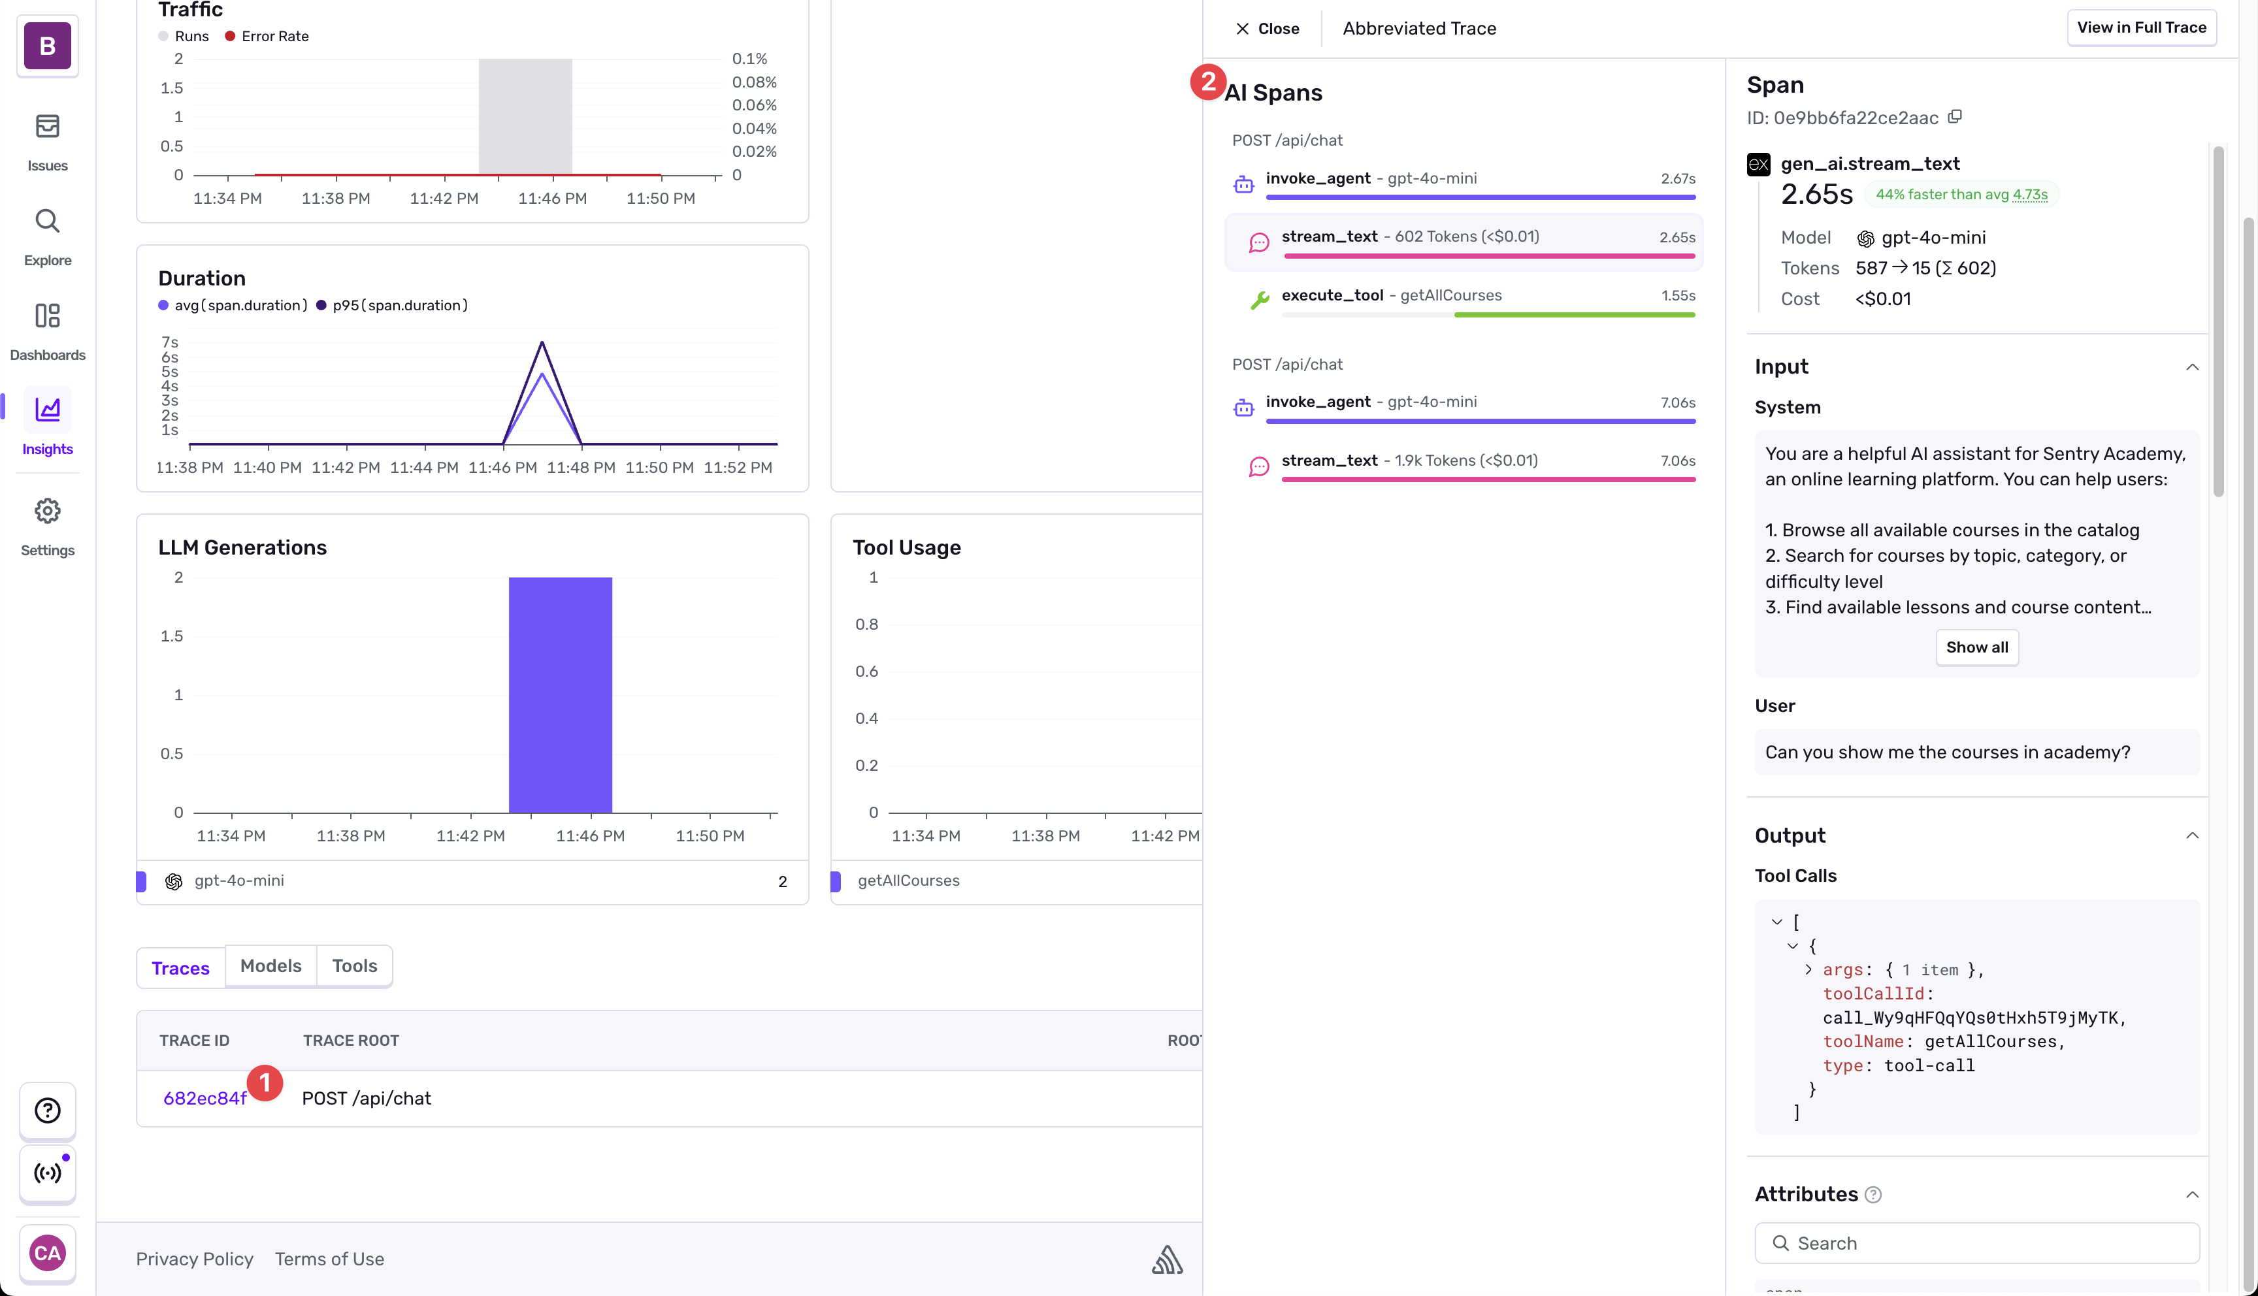Open the Settings gear icon
The image size is (2258, 1296).
click(x=47, y=511)
